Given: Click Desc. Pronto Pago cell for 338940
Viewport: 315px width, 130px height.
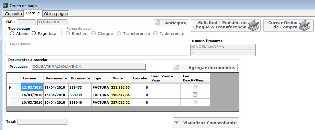Looking at the screenshot, I should [165, 102].
